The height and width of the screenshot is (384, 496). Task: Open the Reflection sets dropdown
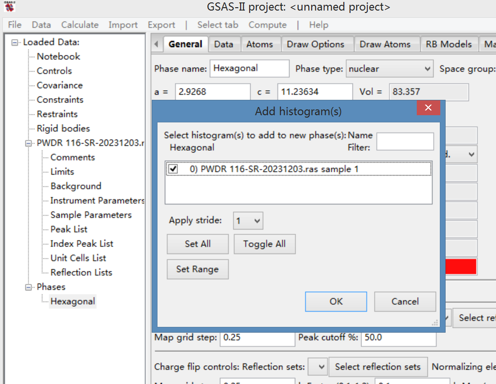pos(317,367)
